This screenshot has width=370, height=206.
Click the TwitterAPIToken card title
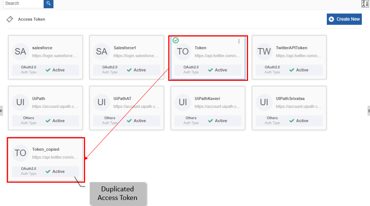pyautogui.click(x=291, y=48)
